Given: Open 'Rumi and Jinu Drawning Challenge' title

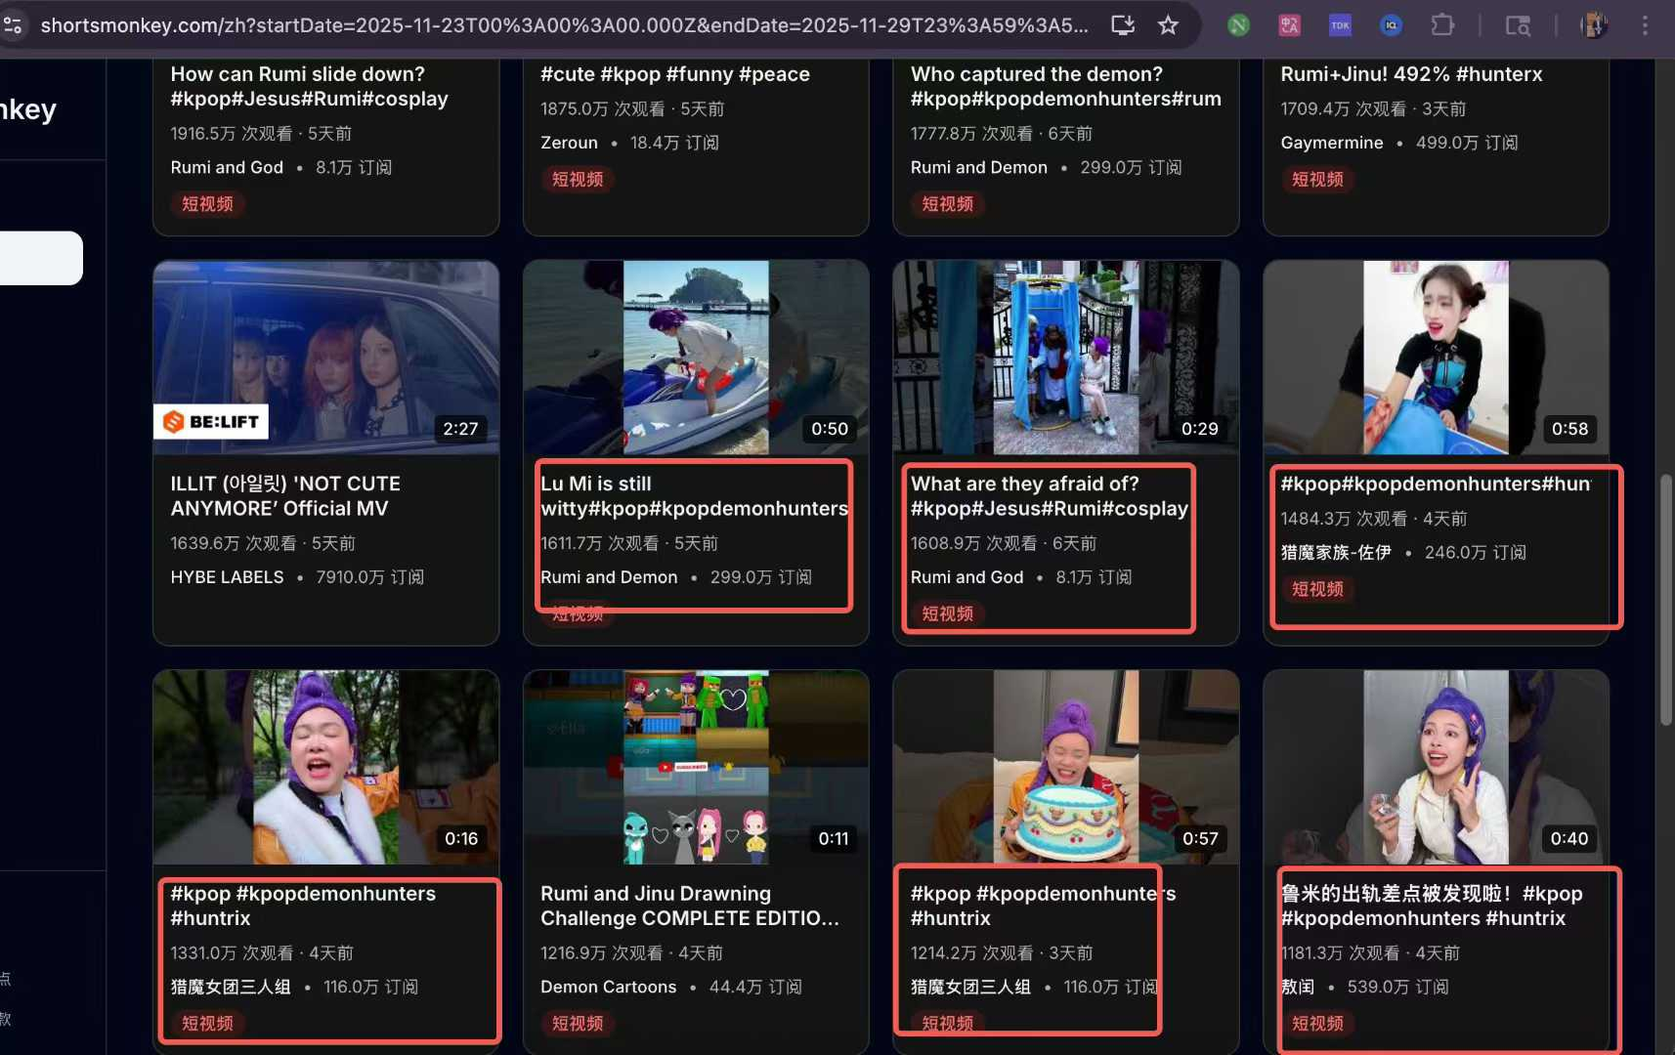Looking at the screenshot, I should click(x=690, y=906).
